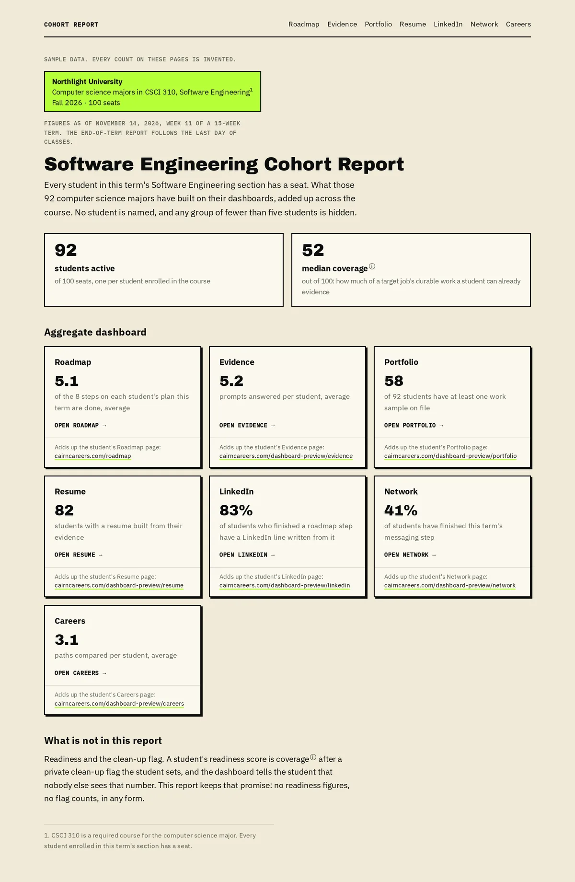This screenshot has width=575, height=882.
Task: Click the OPEN ROADMAP link
Action: point(80,425)
